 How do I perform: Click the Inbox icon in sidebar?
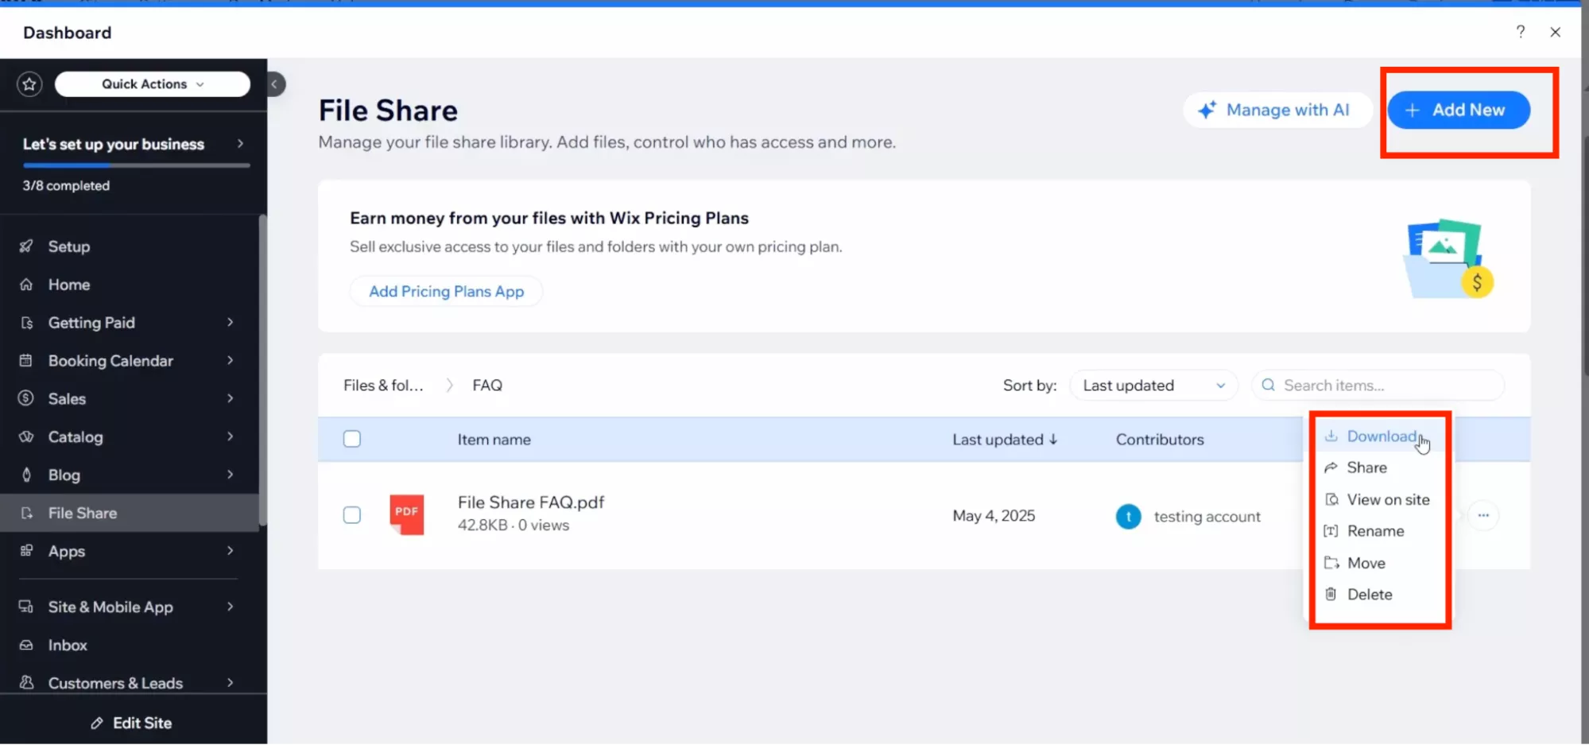click(x=26, y=645)
